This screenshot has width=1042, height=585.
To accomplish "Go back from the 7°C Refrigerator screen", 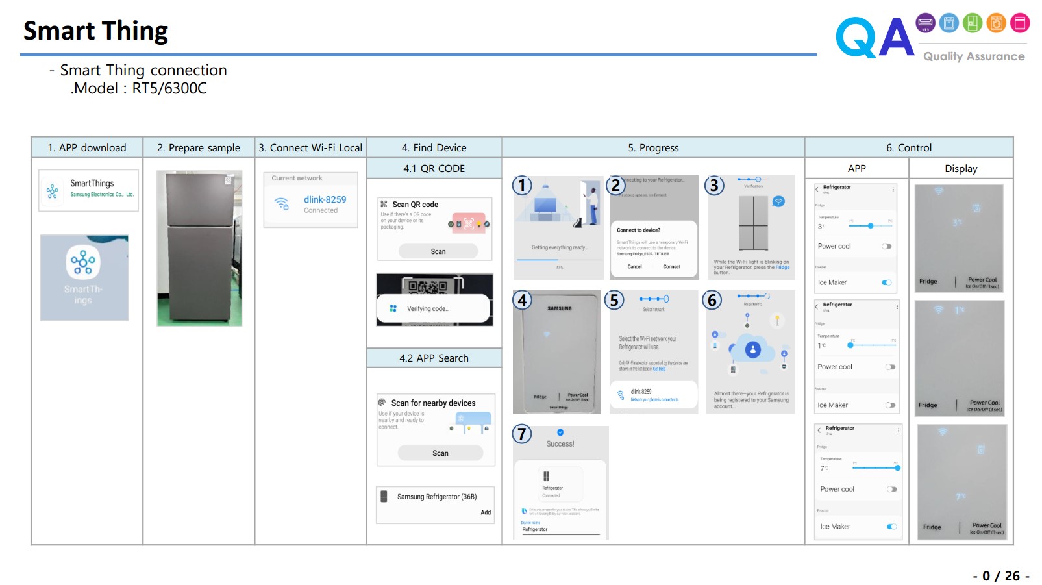I will [x=819, y=430].
